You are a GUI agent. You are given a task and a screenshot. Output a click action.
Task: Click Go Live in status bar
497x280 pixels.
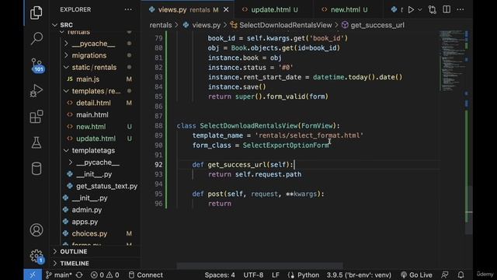tap(416, 275)
